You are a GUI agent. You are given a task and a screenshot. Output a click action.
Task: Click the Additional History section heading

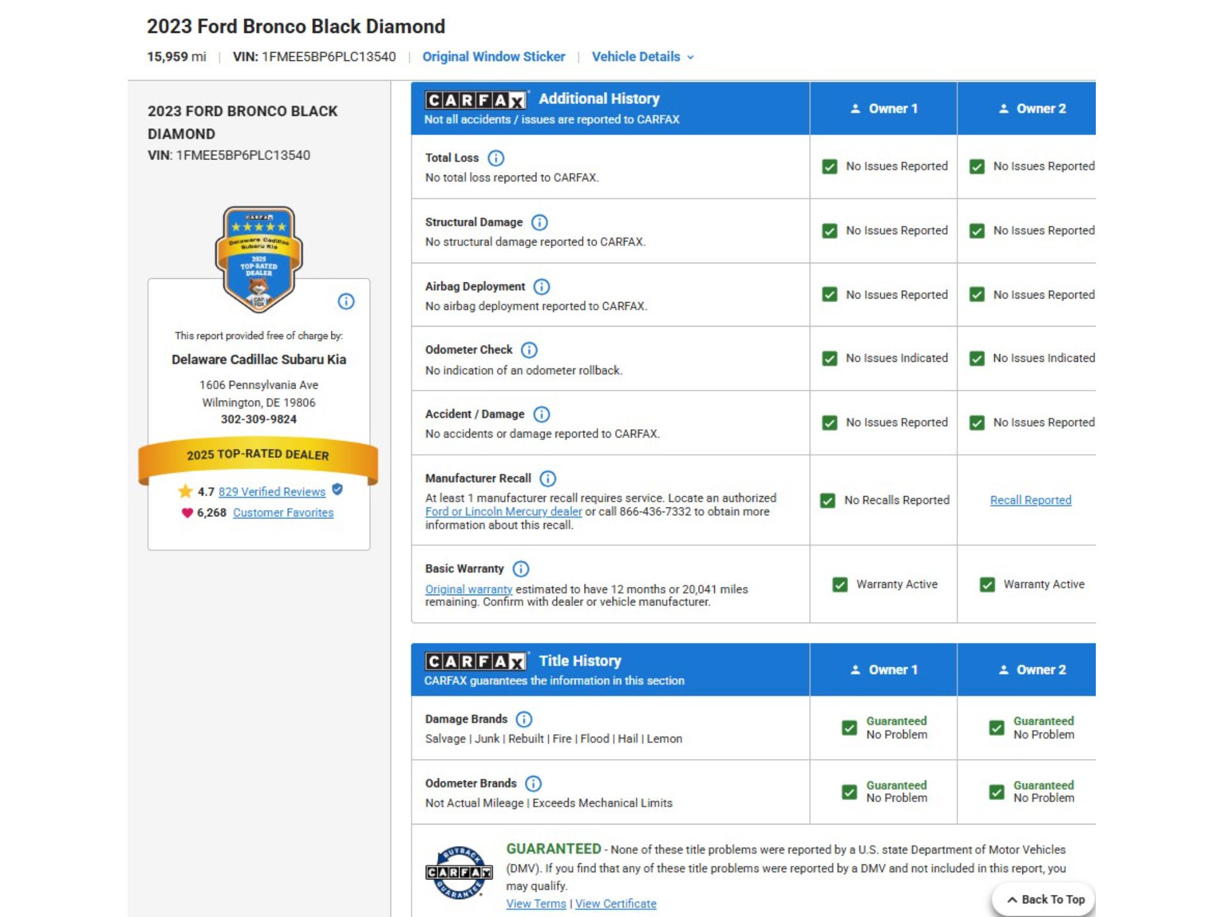pos(599,99)
